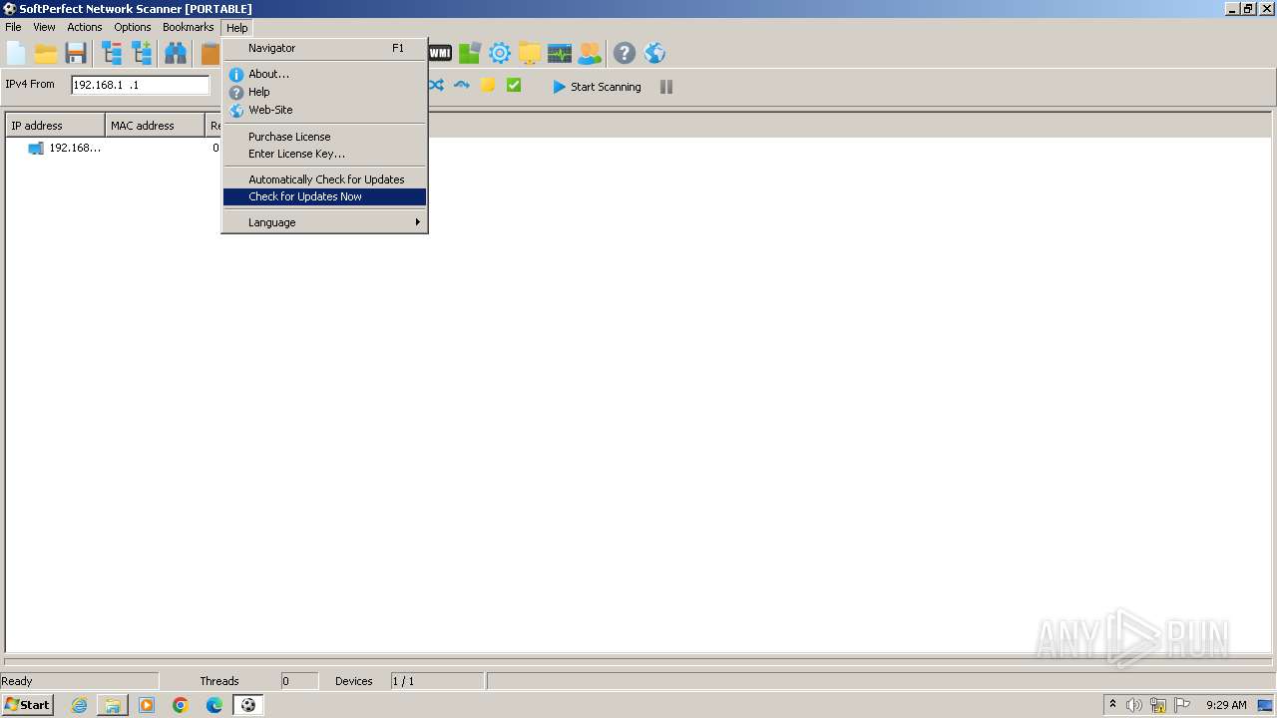Screen dimensions: 1277x718
Task: Launch Microsoft Edge from the taskbar
Action: [214, 705]
